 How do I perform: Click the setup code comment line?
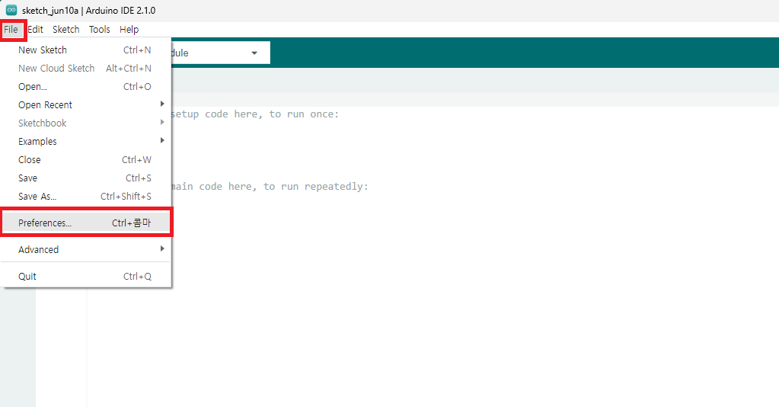click(x=255, y=114)
